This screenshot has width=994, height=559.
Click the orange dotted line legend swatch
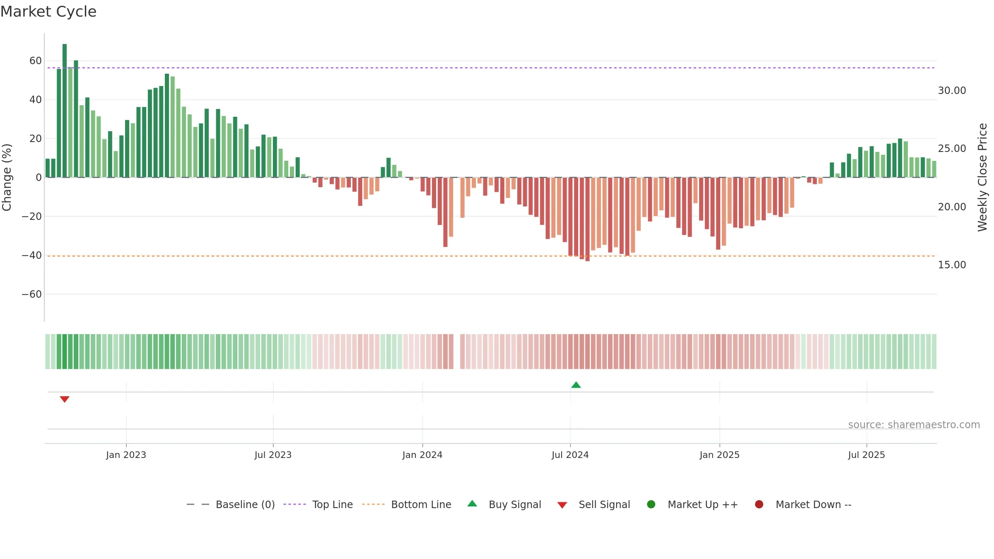(373, 504)
